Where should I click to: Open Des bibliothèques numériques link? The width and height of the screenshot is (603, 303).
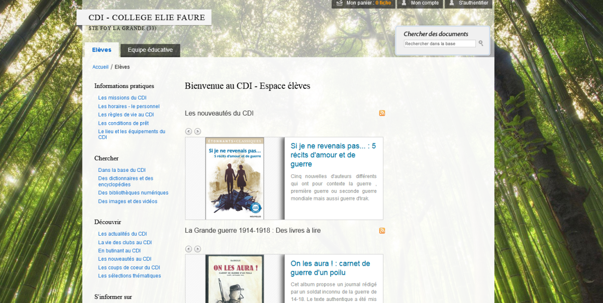click(x=133, y=193)
